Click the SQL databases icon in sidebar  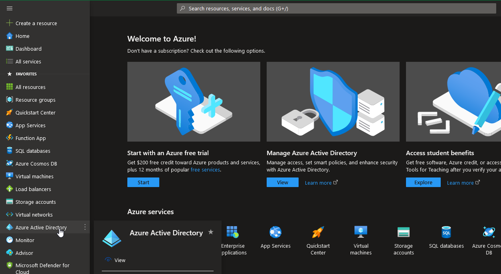pos(10,151)
